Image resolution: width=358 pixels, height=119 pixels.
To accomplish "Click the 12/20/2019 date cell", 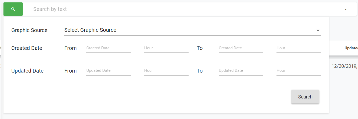I will pyautogui.click(x=344, y=66).
